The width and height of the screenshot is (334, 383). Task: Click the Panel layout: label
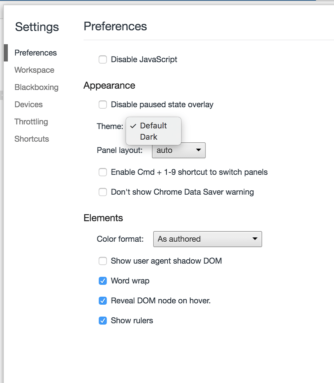(120, 150)
